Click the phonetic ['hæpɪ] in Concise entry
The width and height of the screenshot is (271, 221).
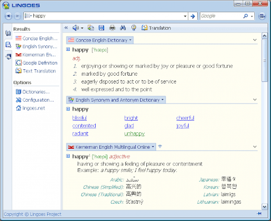(100, 50)
